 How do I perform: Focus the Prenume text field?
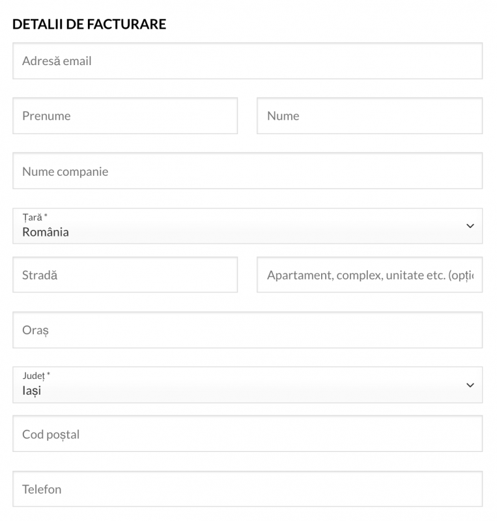125,116
